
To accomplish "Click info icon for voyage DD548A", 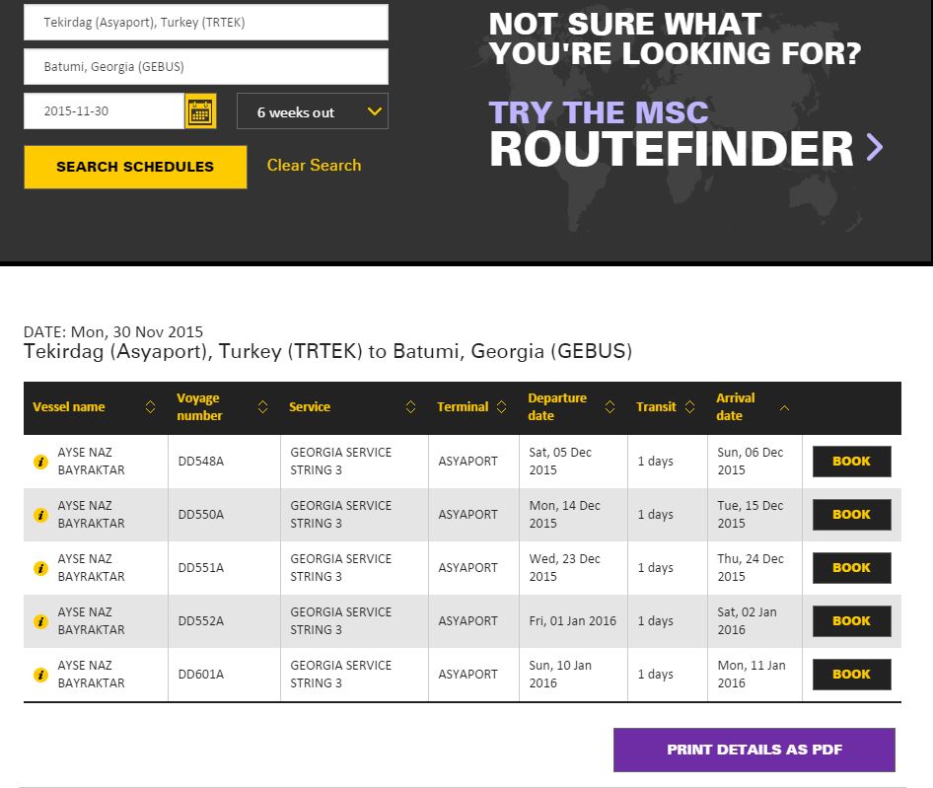I will point(40,462).
